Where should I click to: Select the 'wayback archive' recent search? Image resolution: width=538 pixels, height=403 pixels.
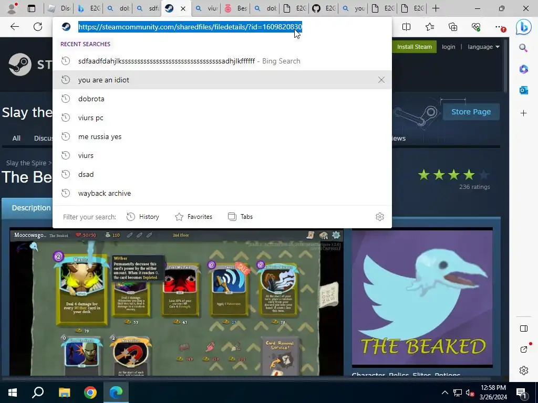click(222, 193)
